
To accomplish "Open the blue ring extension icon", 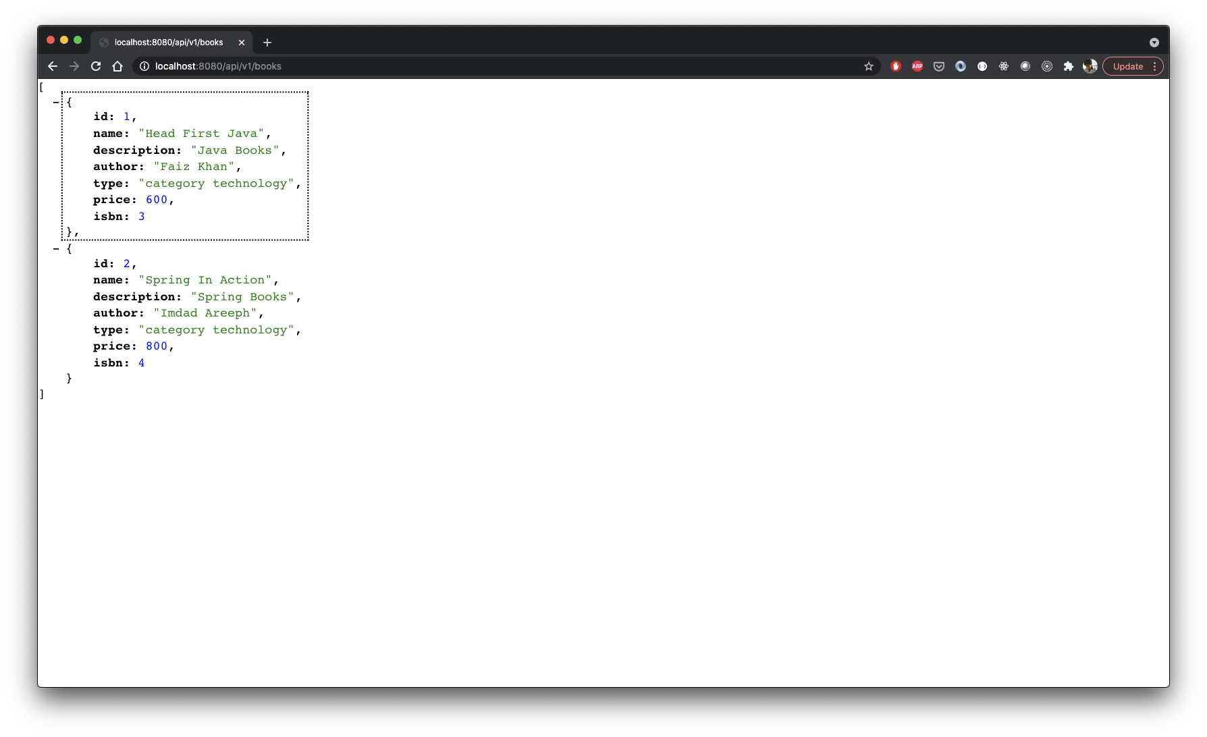I will [961, 66].
